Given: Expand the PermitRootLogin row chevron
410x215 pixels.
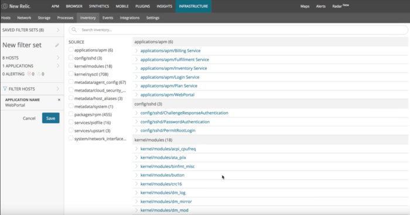Looking at the screenshot, I should click(x=136, y=130).
